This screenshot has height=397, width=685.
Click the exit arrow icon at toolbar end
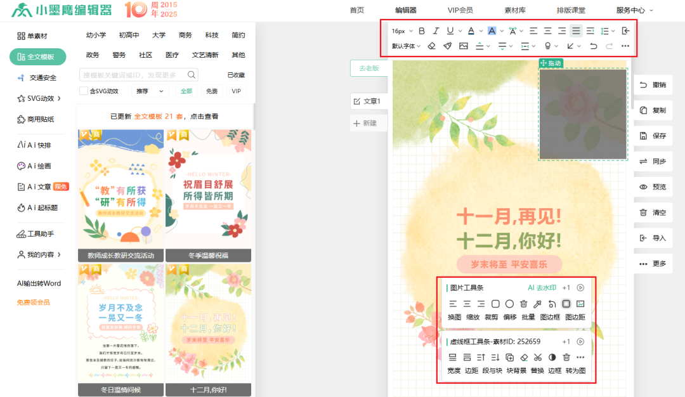click(625, 31)
